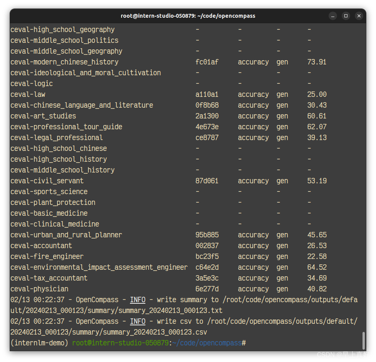The width and height of the screenshot is (376, 362).
Task: Click the hash value 'a110a1'
Action: click(207, 94)
